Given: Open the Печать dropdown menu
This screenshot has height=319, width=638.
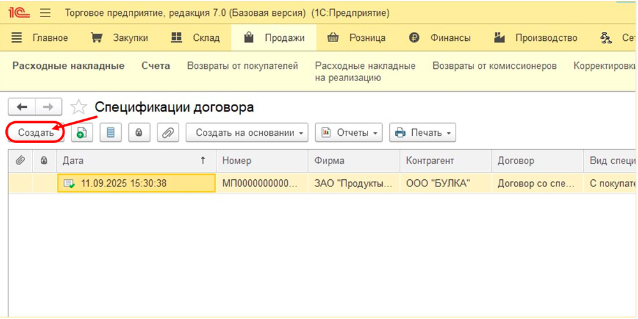Looking at the screenshot, I should (422, 133).
